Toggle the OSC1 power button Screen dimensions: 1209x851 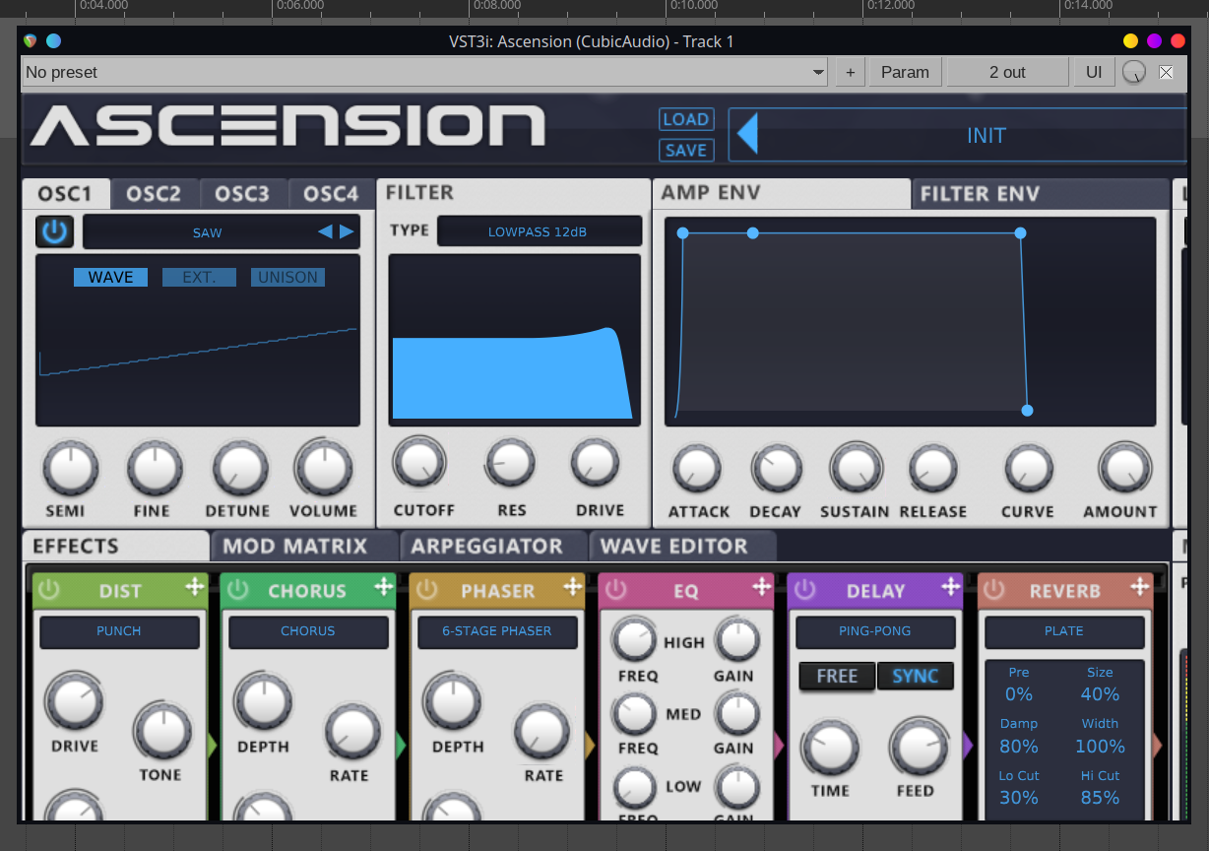pyautogui.click(x=54, y=230)
